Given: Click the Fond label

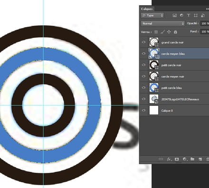Looking at the screenshot, I should pyautogui.click(x=194, y=31).
